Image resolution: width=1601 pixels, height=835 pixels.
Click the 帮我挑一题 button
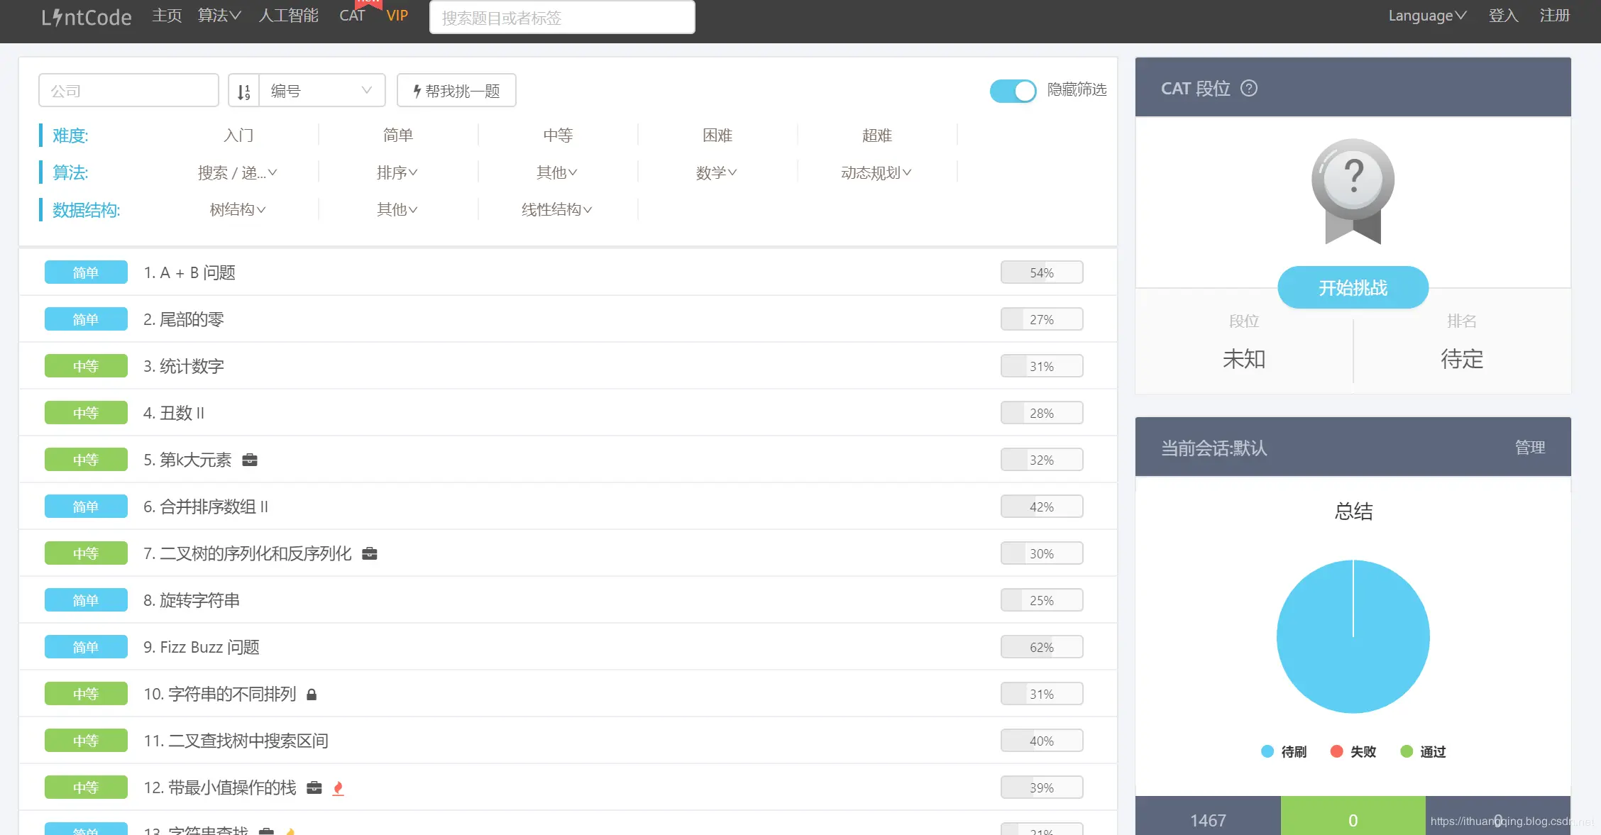click(456, 91)
